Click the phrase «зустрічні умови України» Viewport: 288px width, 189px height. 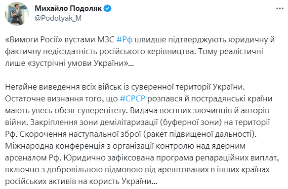(x=78, y=63)
